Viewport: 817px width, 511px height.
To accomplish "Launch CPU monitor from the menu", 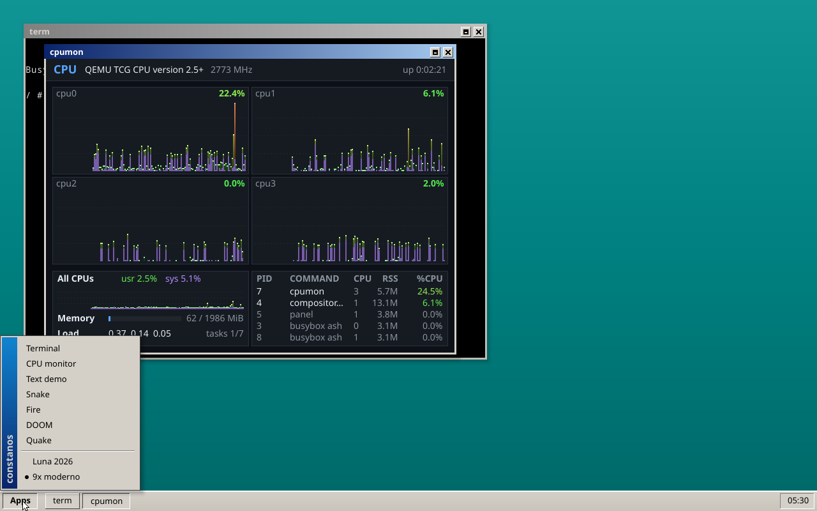I will [78, 363].
